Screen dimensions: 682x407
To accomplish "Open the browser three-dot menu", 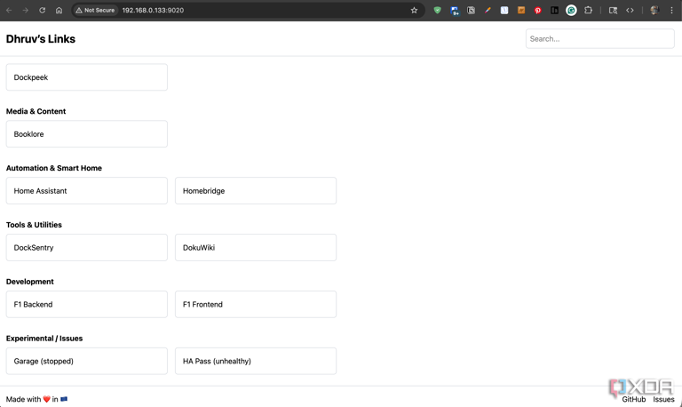I will tap(671, 11).
